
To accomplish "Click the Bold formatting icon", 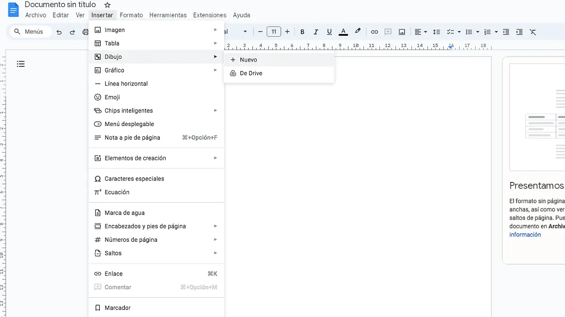I will (x=302, y=32).
